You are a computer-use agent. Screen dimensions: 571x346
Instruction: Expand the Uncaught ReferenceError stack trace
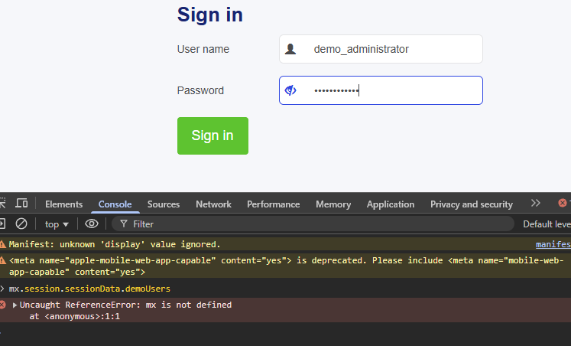click(x=15, y=305)
